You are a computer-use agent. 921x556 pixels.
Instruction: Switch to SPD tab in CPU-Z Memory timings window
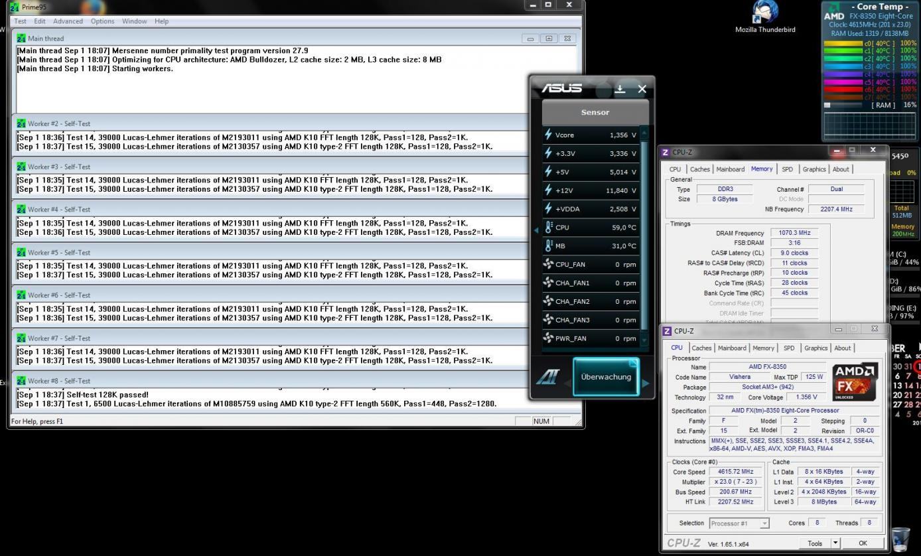[788, 169]
